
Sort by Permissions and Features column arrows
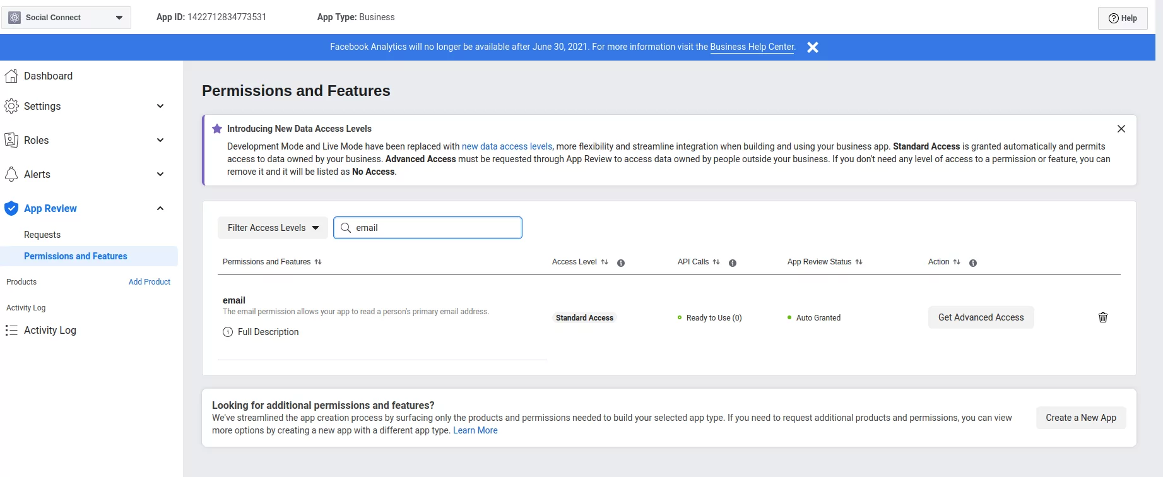pos(318,262)
